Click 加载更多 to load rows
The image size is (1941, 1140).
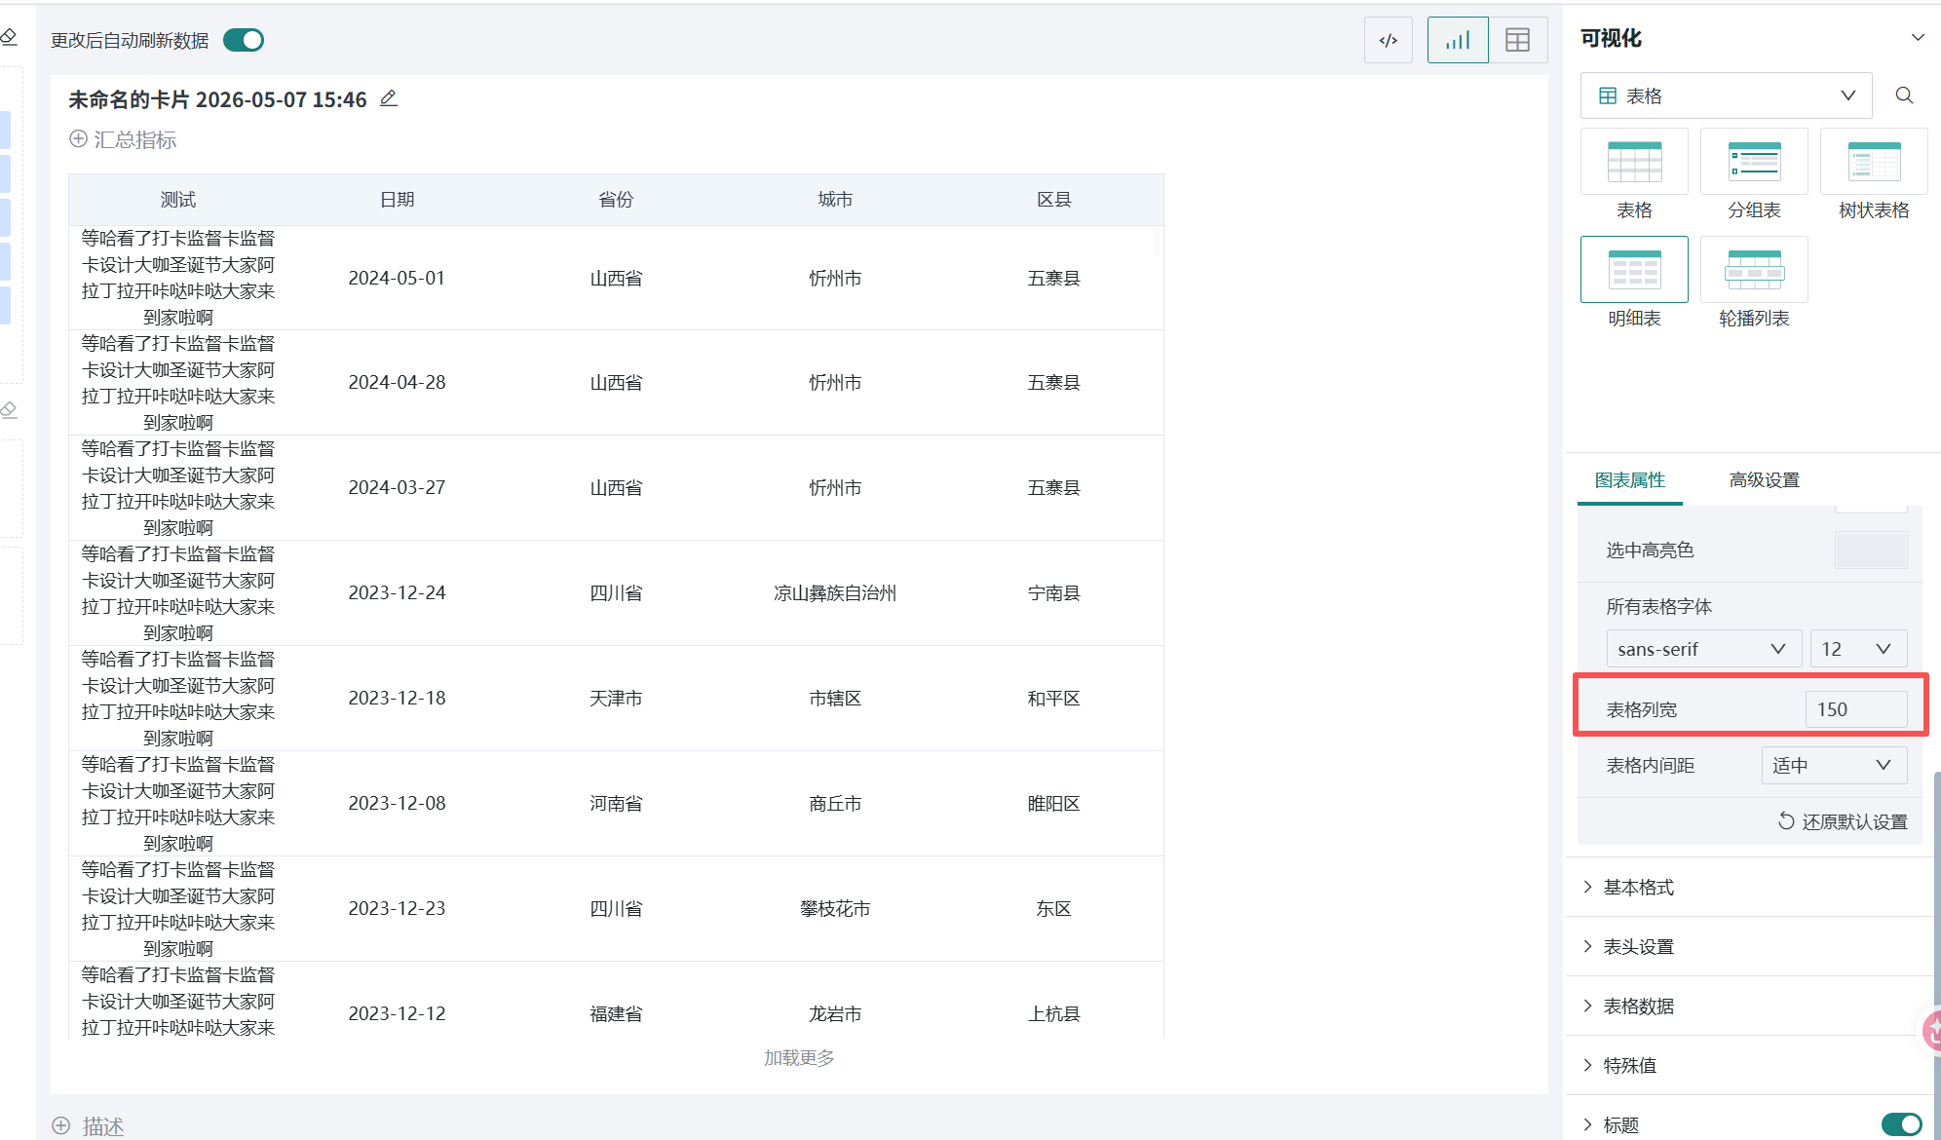(799, 1058)
